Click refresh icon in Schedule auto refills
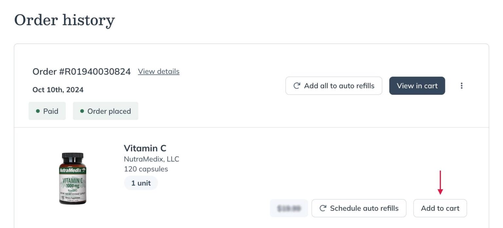Image resolution: width=503 pixels, height=228 pixels. click(x=323, y=208)
